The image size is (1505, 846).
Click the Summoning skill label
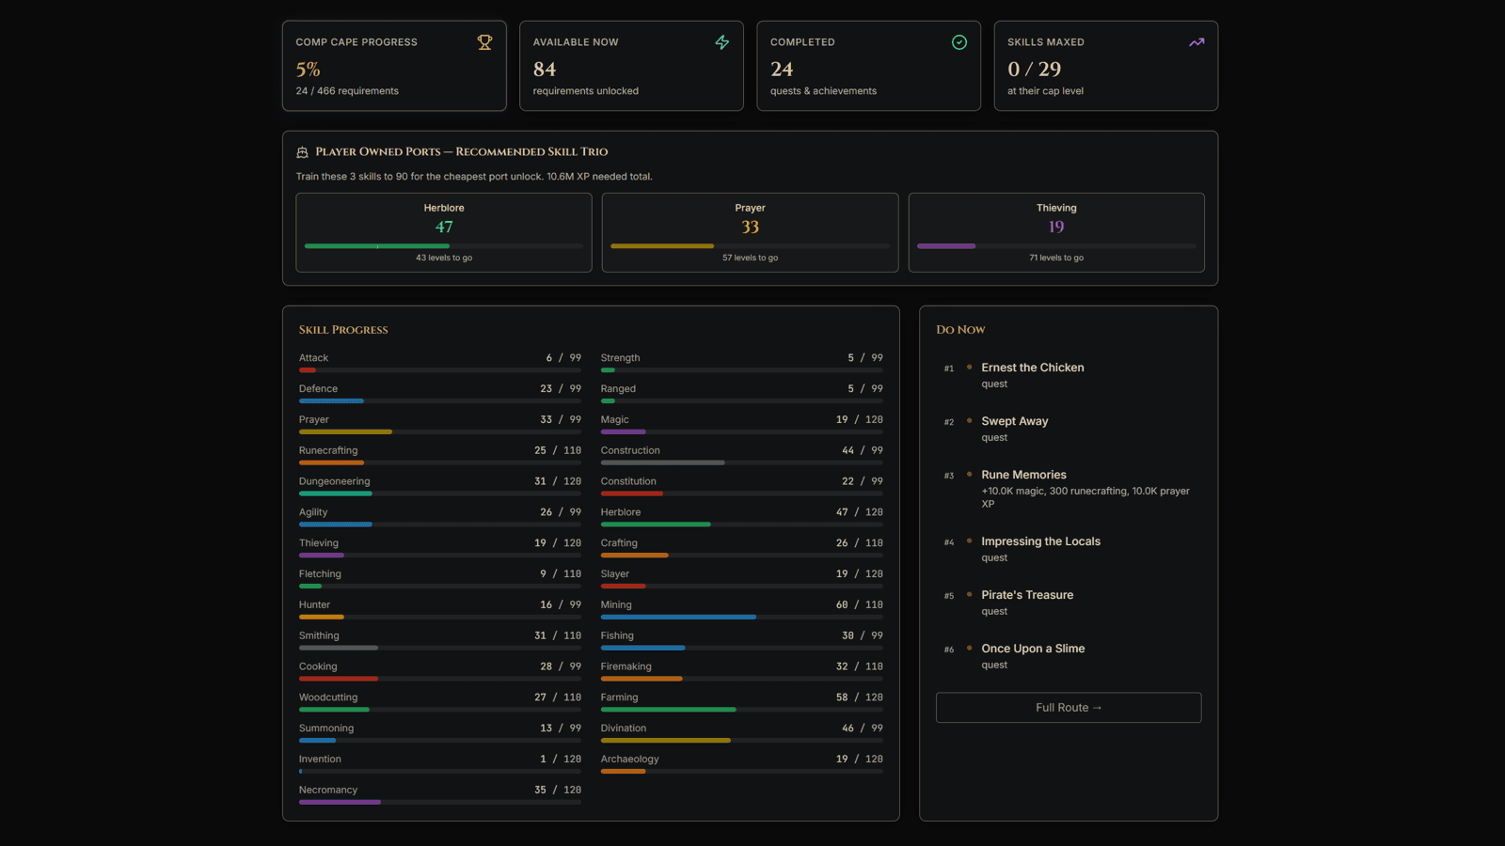(x=326, y=728)
